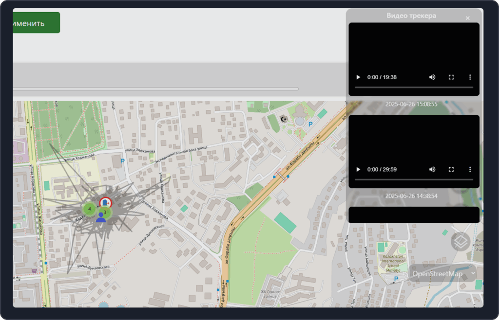Enter fullscreen on the 19:38 video
The height and width of the screenshot is (320, 499).
click(451, 77)
